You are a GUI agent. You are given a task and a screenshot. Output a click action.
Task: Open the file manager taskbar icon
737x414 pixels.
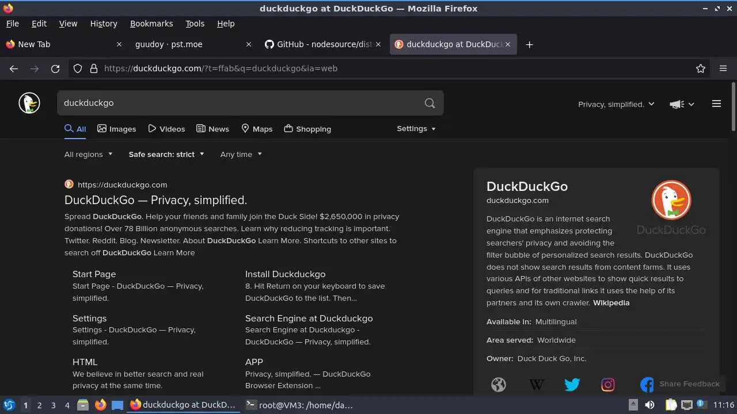coord(82,405)
